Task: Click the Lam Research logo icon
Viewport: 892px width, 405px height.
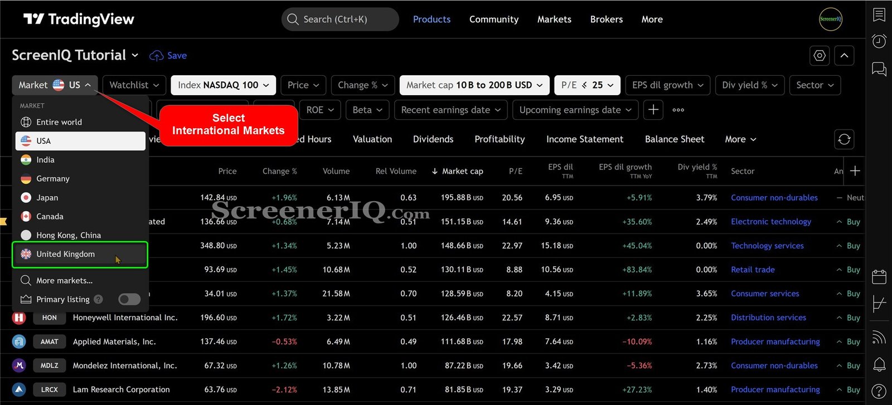Action: [x=19, y=389]
